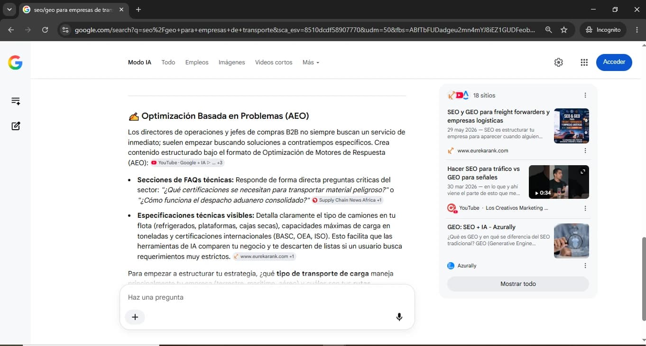Click the Azurally article thumbnail
646x346 pixels.
[572, 241]
